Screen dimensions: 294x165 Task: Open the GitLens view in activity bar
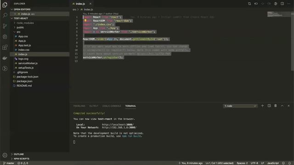pos(5,68)
